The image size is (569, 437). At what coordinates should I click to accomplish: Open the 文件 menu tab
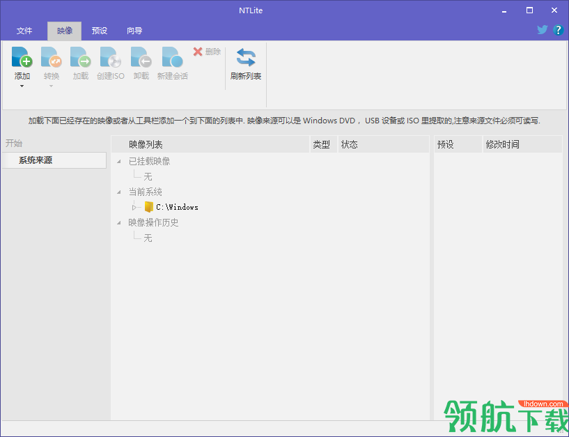[24, 31]
